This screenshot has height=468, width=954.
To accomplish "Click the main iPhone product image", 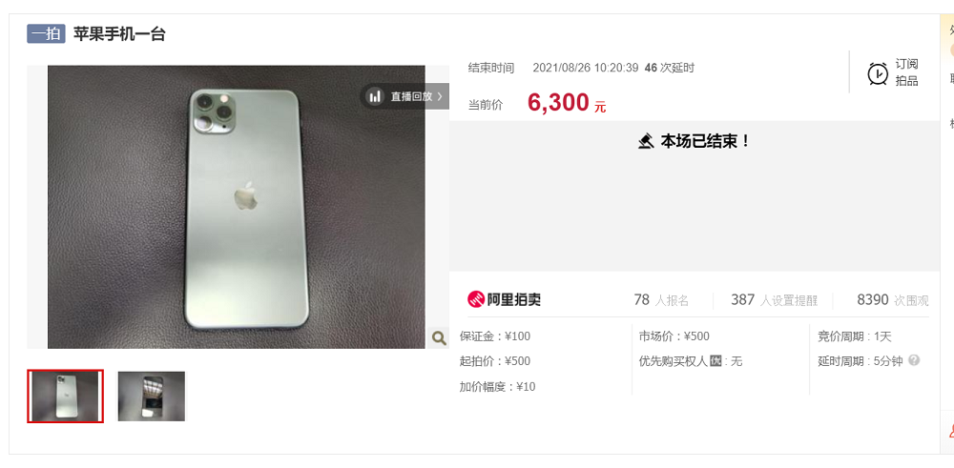I will (x=236, y=207).
